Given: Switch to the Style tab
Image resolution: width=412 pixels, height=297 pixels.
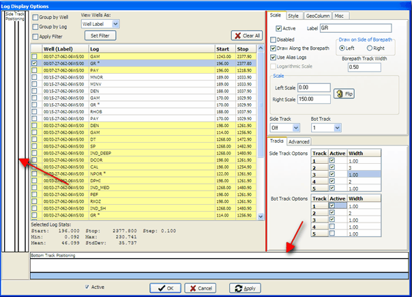Looking at the screenshot, I should tap(293, 16).
